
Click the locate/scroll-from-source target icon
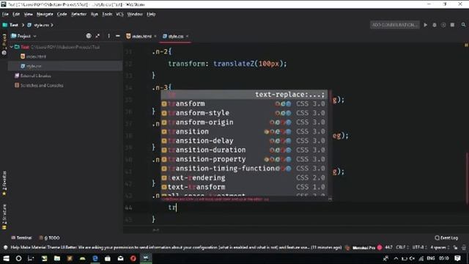pos(89,36)
